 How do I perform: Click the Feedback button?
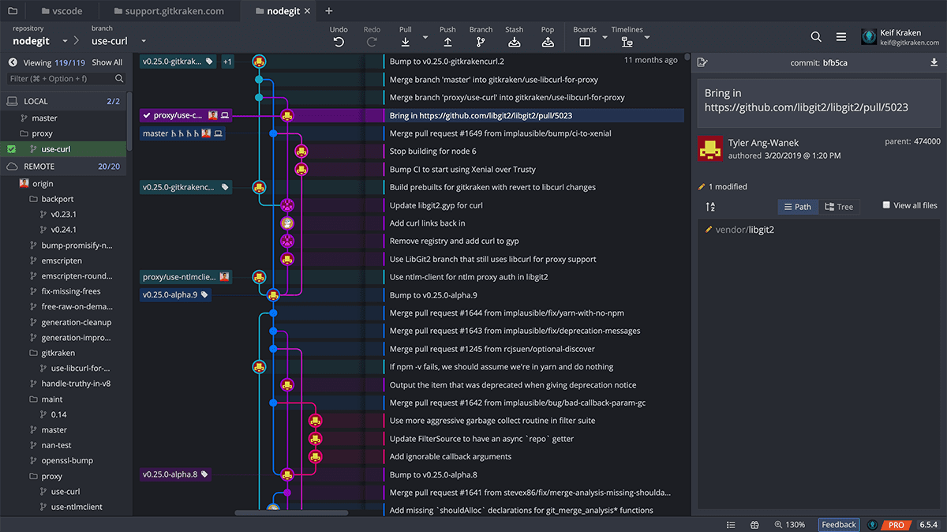tap(839, 525)
